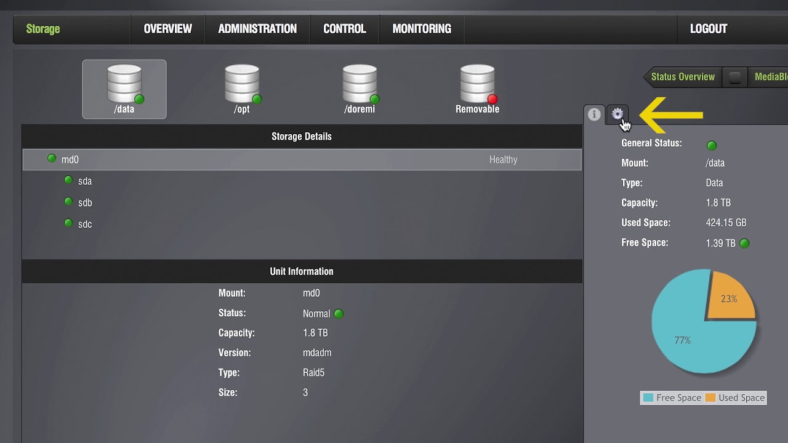Viewport: 788px width, 443px height.
Task: Select the sdc disk row
Action: (x=302, y=224)
